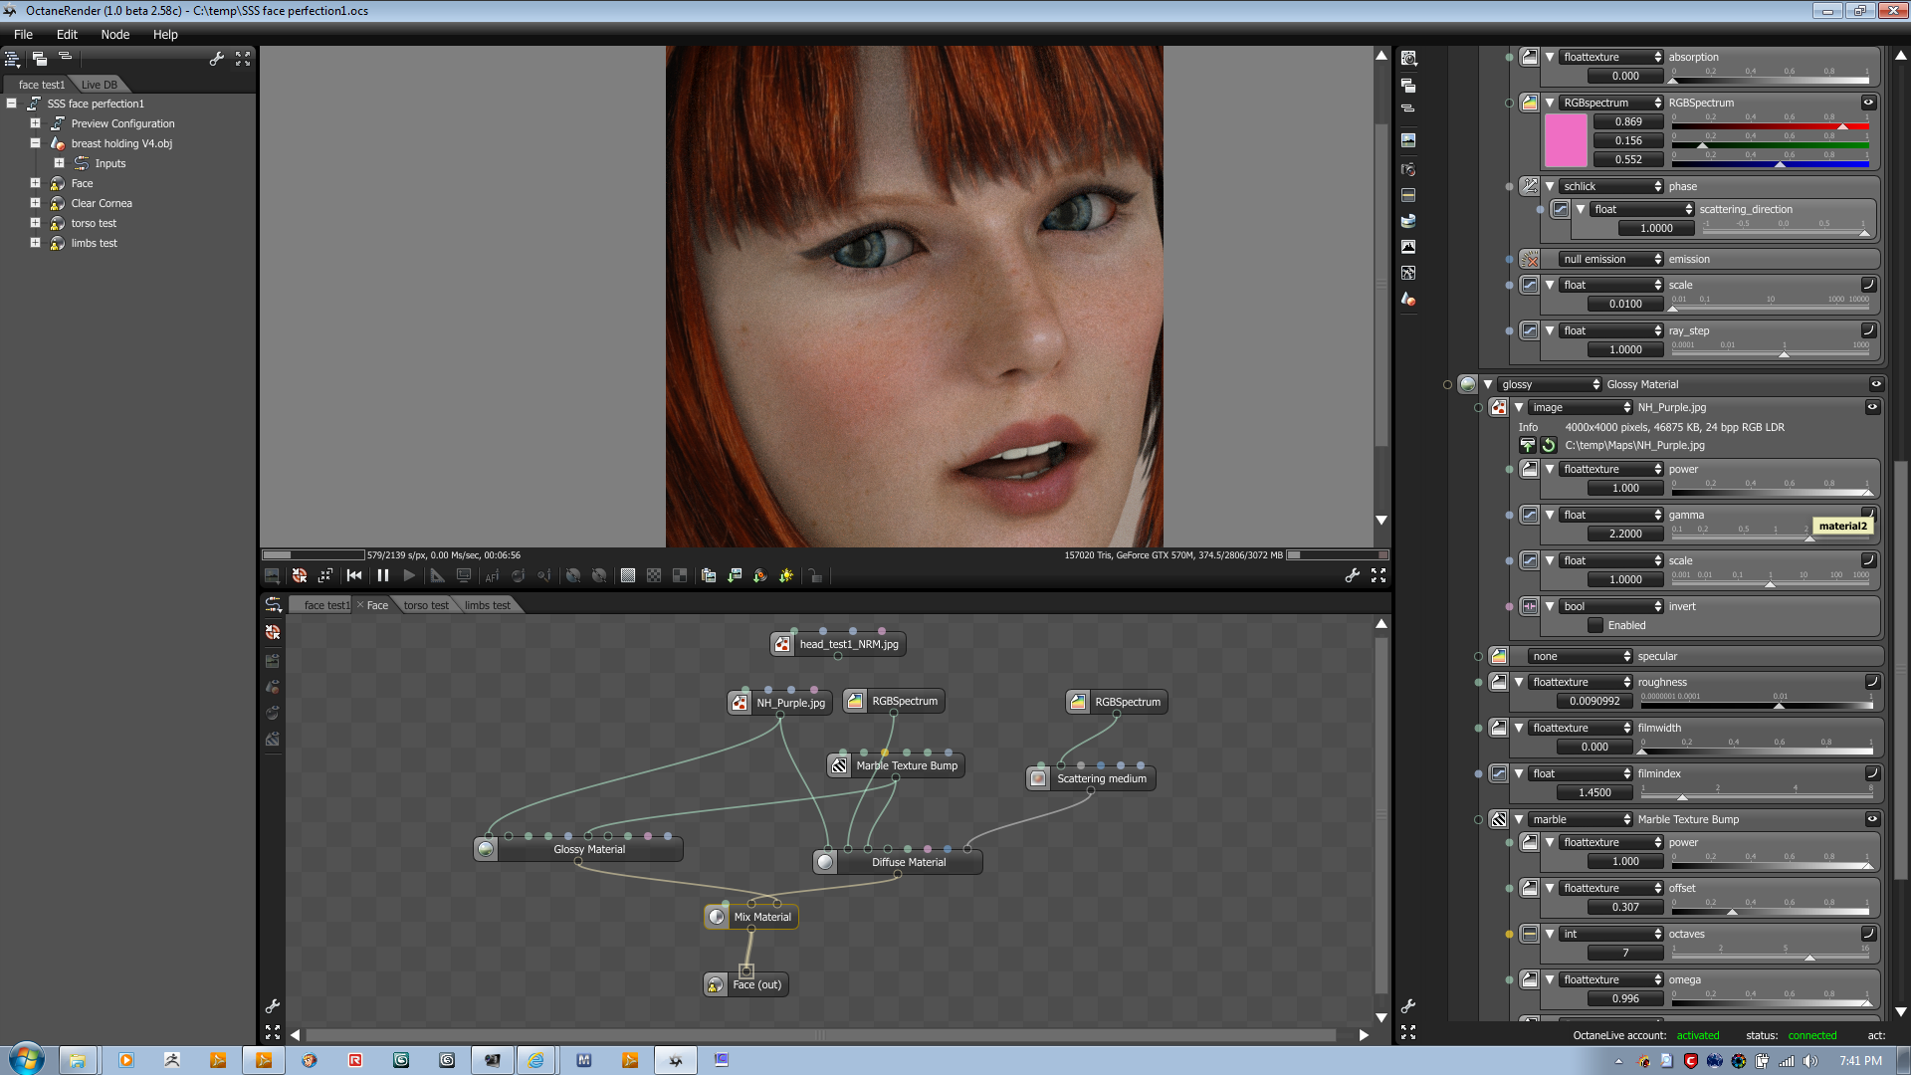Image resolution: width=1911 pixels, height=1075 pixels.
Task: Pause the render
Action: point(383,575)
